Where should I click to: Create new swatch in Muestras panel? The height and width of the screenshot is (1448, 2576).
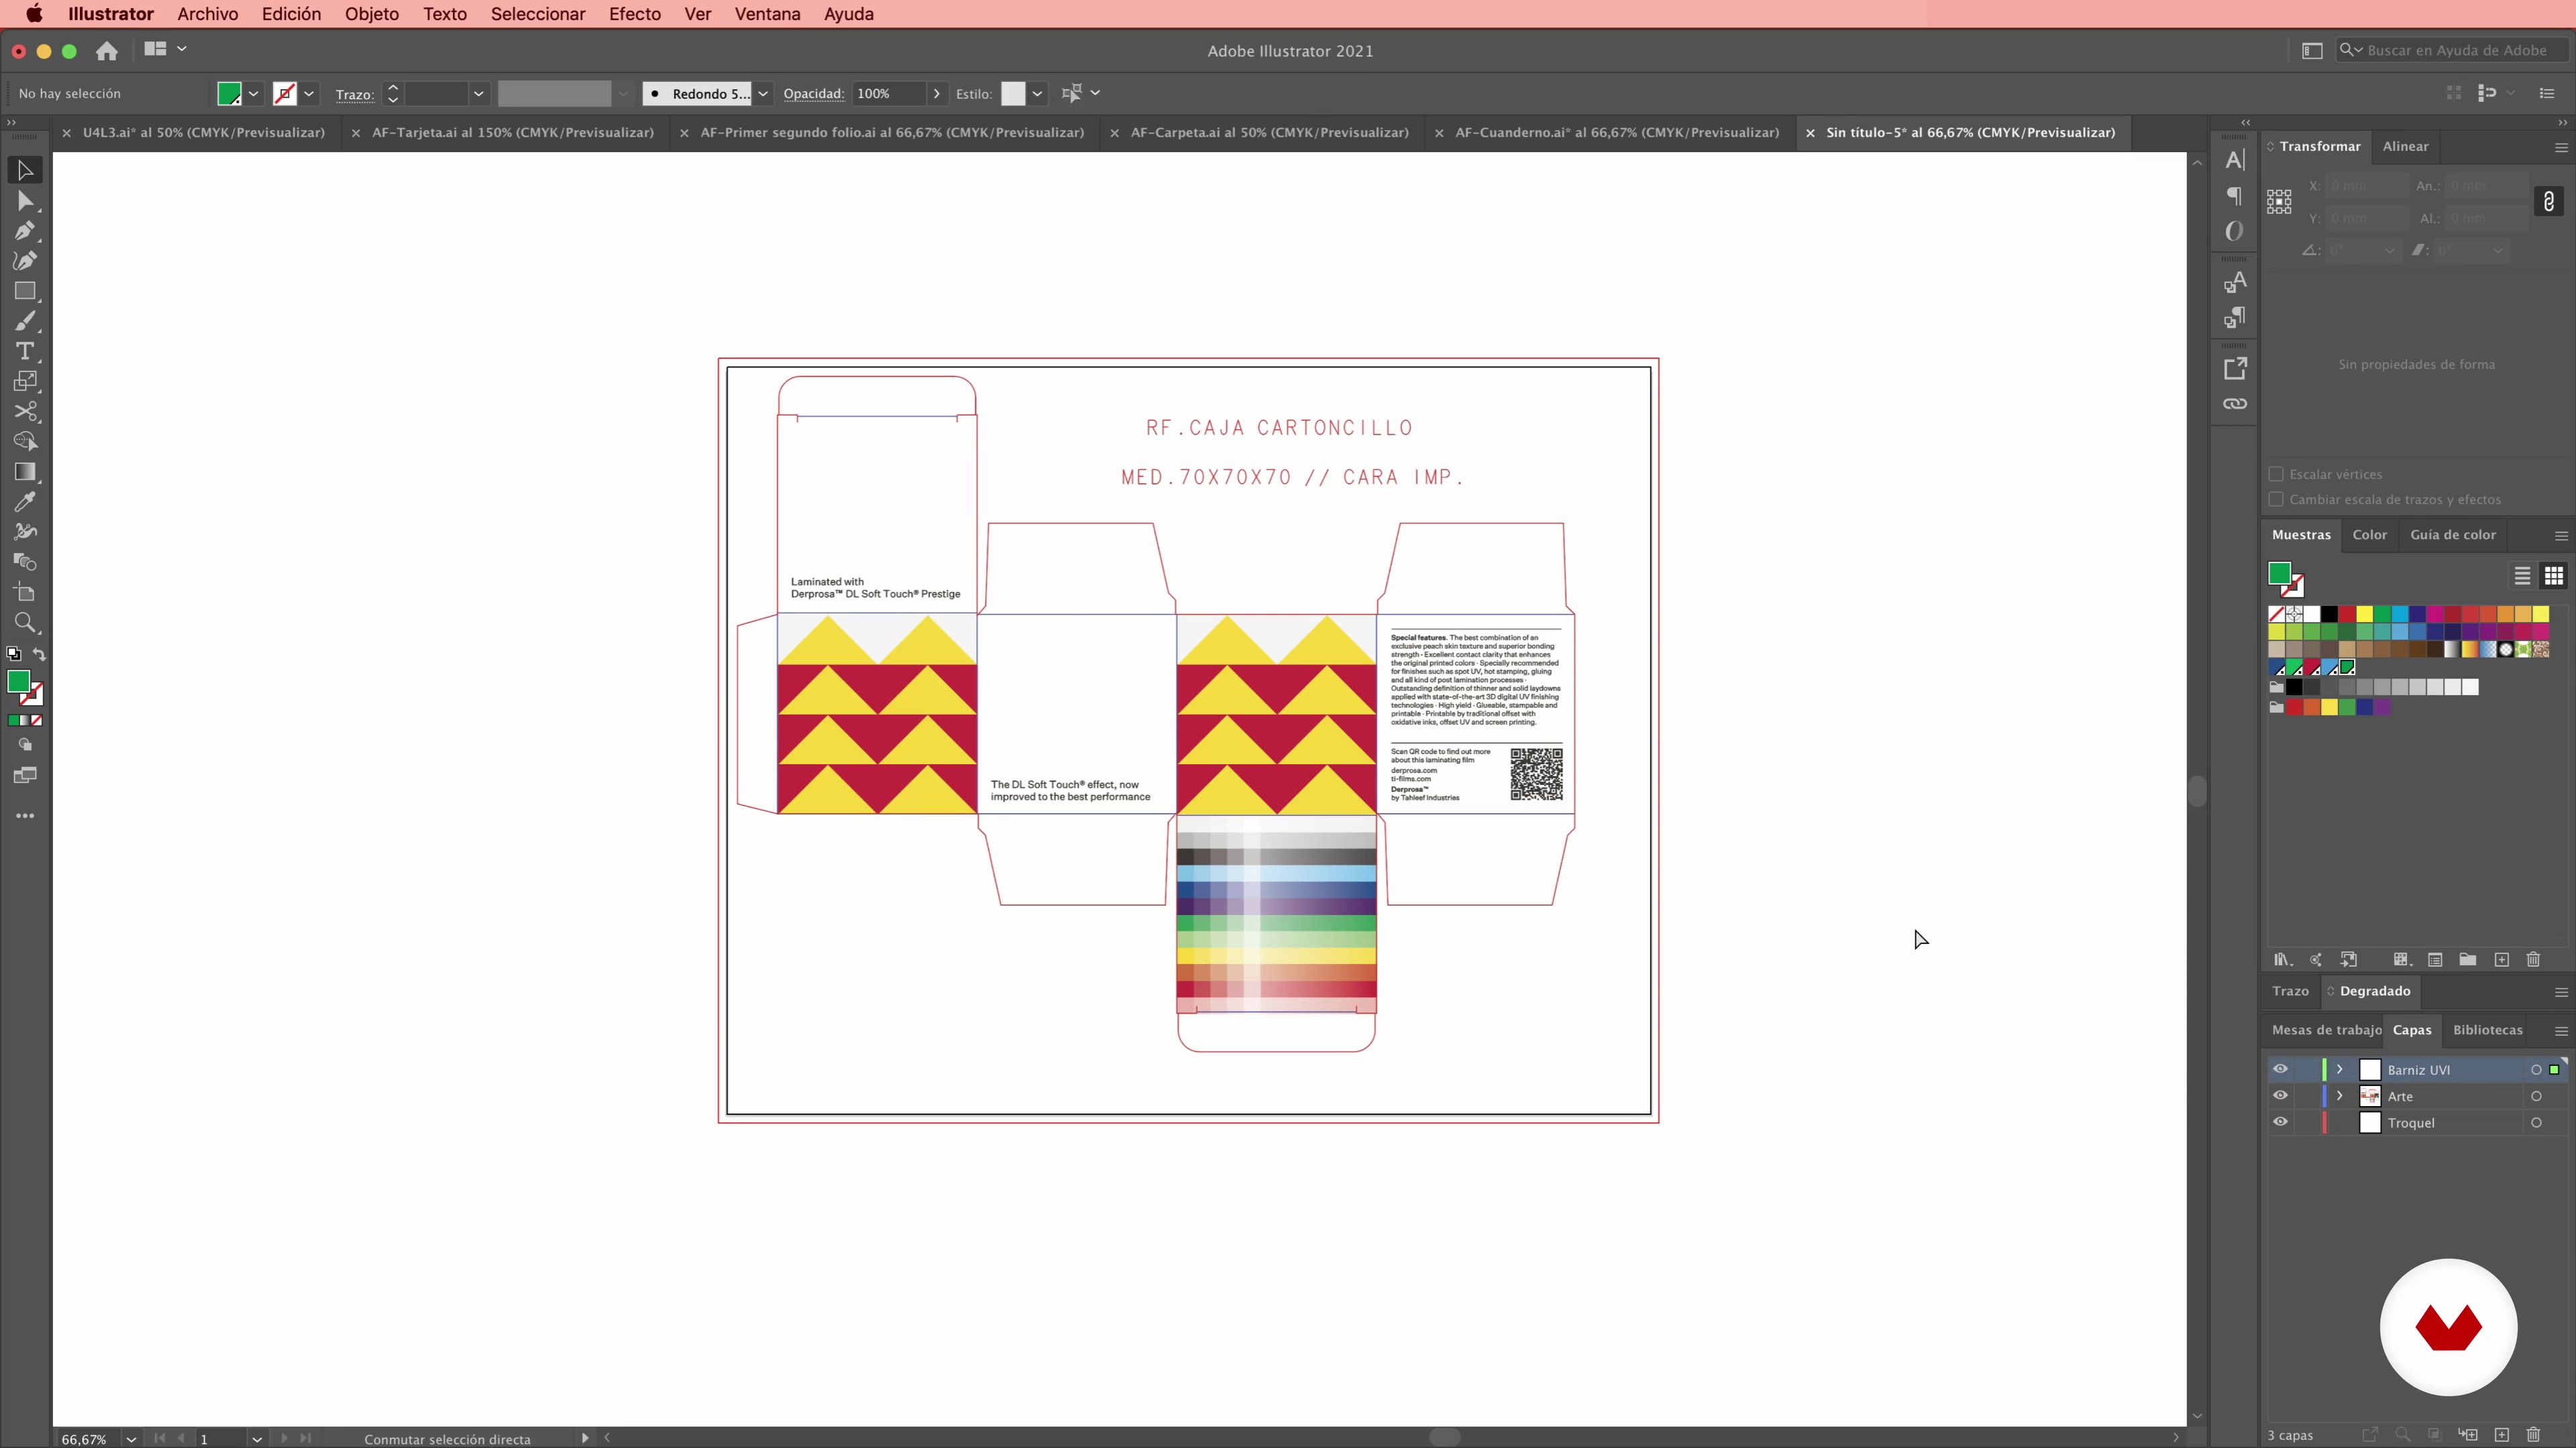pos(2501,959)
